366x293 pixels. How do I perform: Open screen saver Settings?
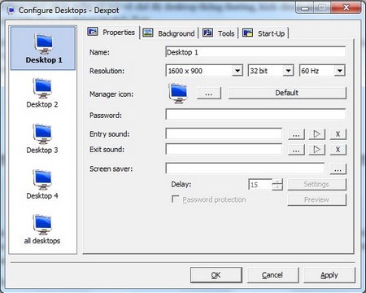[316, 185]
